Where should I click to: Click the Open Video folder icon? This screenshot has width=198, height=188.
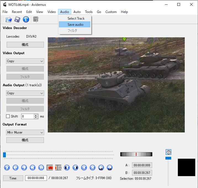pyautogui.click(x=9, y=19)
